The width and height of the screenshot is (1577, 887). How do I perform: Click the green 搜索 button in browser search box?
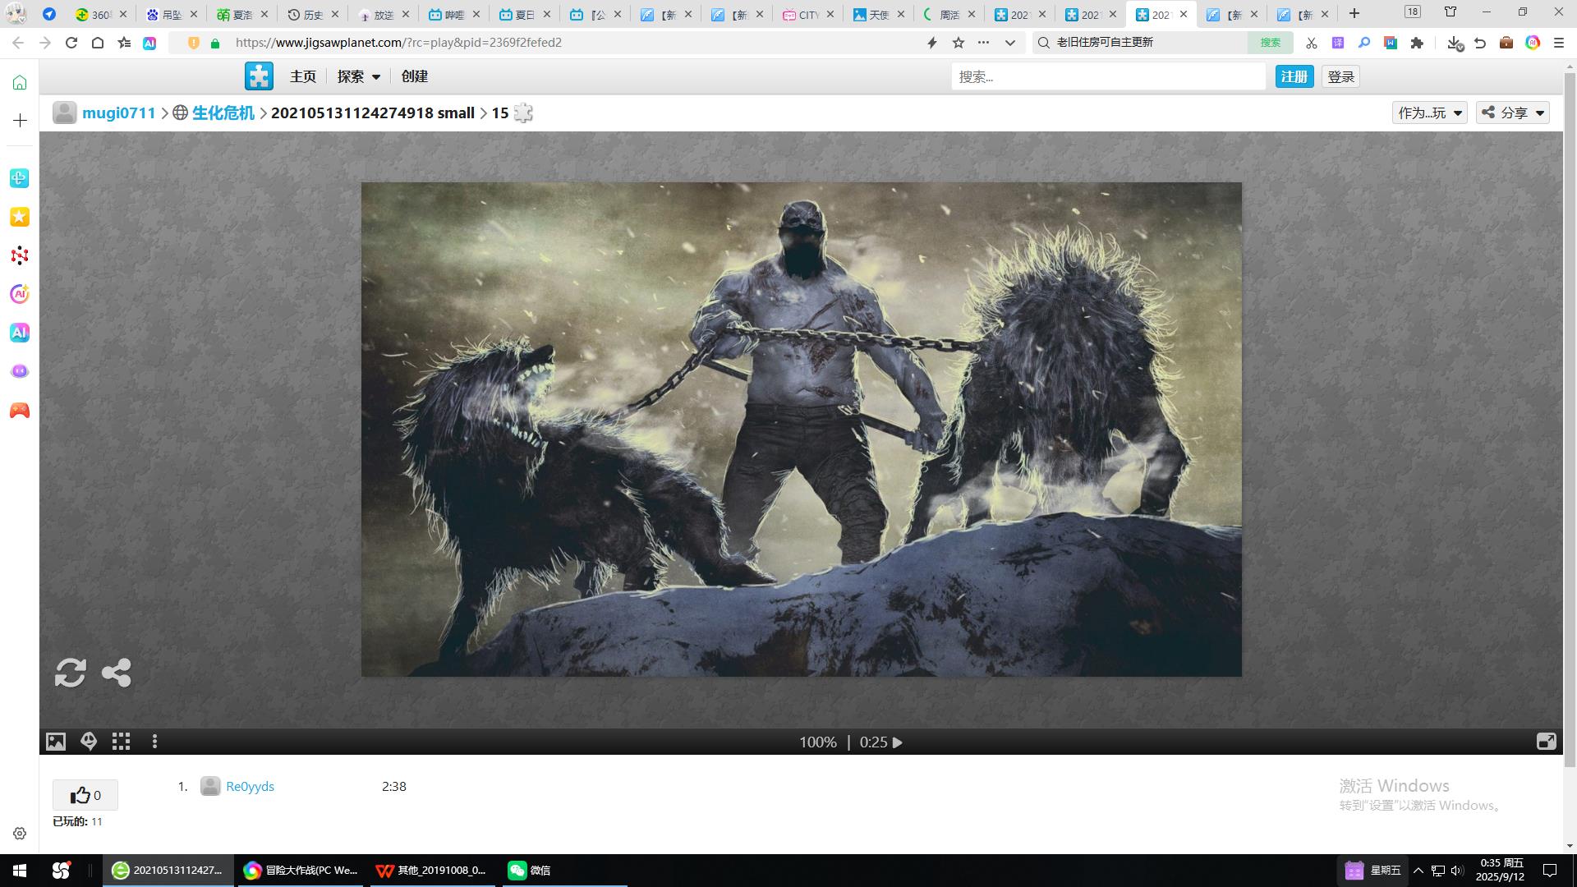[x=1271, y=43]
